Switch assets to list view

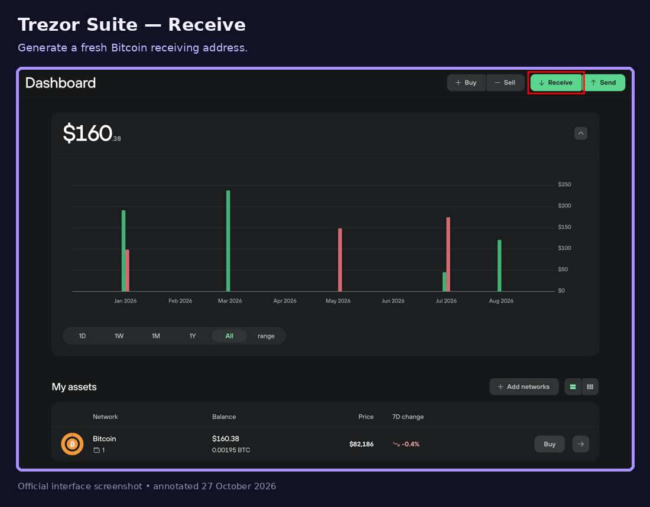pyautogui.click(x=573, y=387)
